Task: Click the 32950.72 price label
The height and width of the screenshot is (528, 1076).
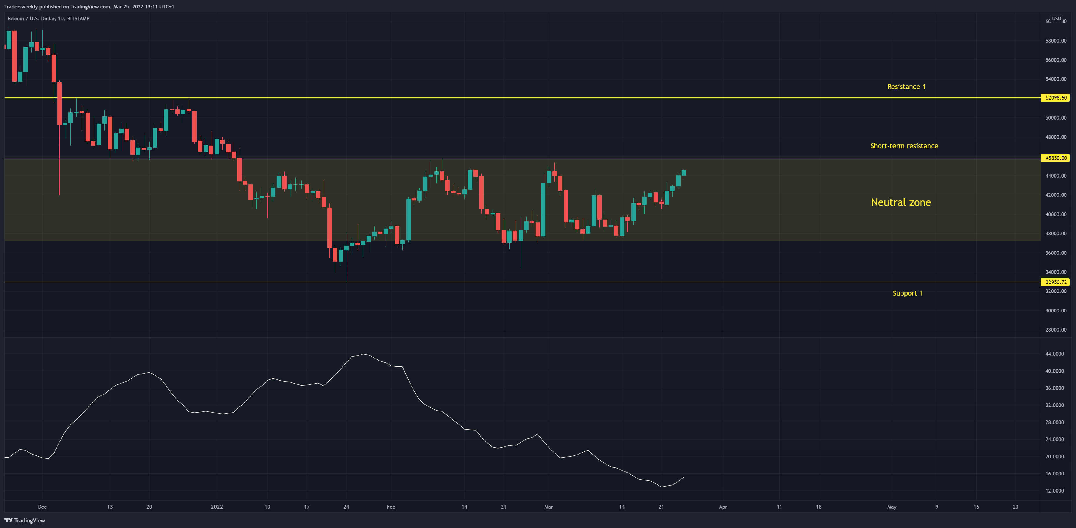Action: 1056,282
